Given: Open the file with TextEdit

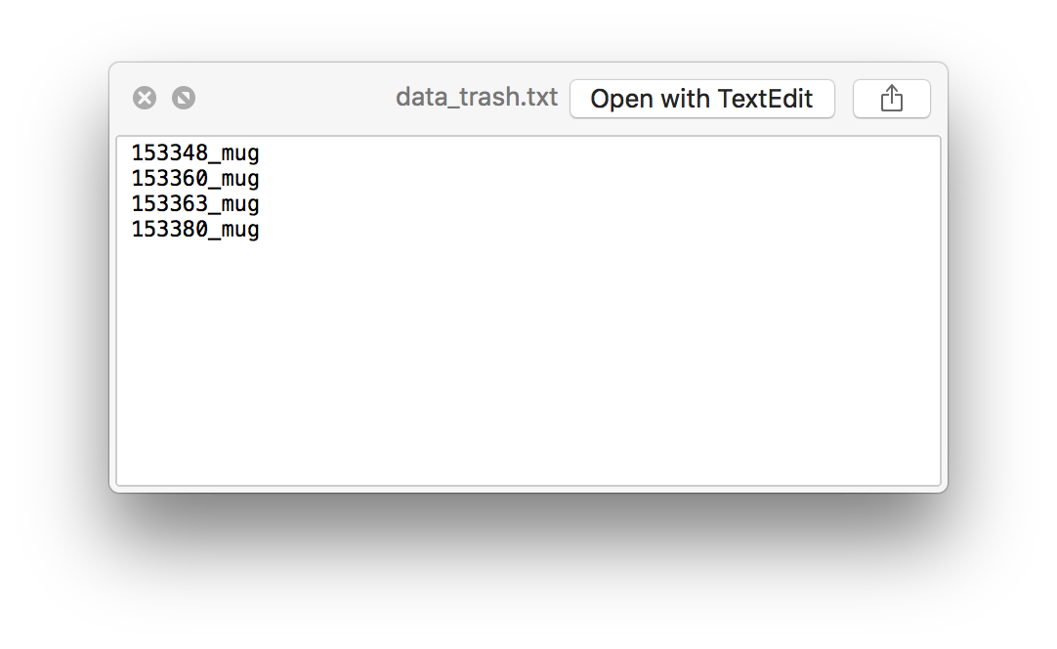Looking at the screenshot, I should [x=701, y=99].
